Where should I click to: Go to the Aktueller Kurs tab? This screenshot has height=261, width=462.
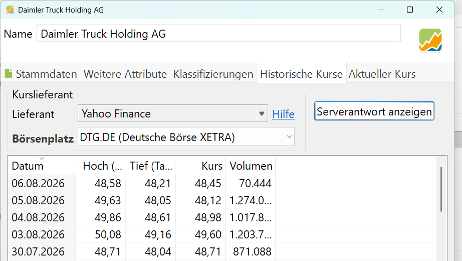click(x=382, y=74)
